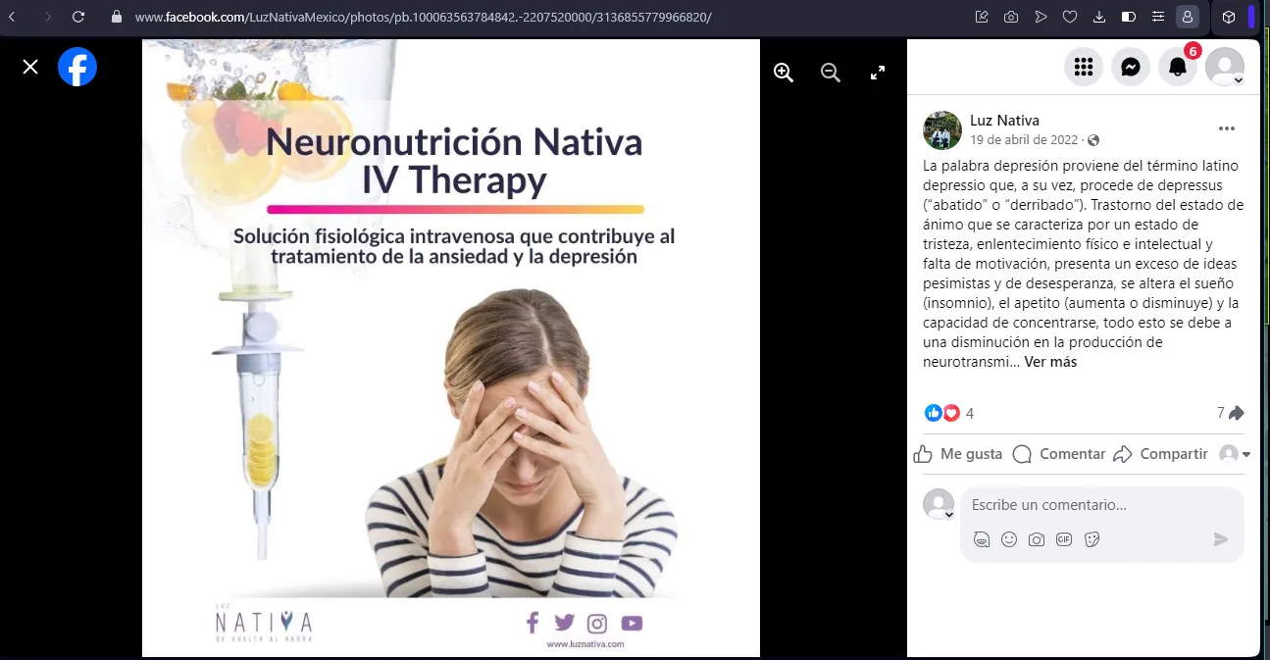
Task: Open the notifications bell
Action: pos(1178,67)
